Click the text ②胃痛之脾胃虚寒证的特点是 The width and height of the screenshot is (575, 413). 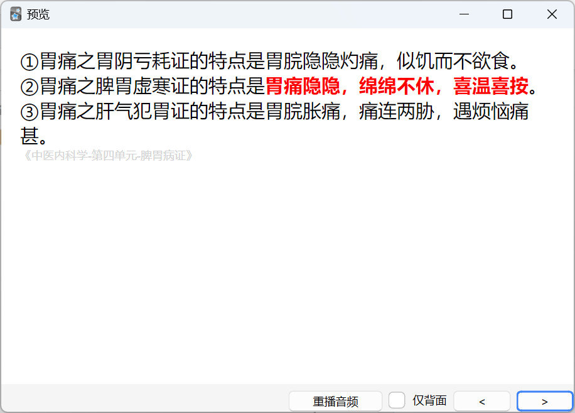(x=142, y=86)
